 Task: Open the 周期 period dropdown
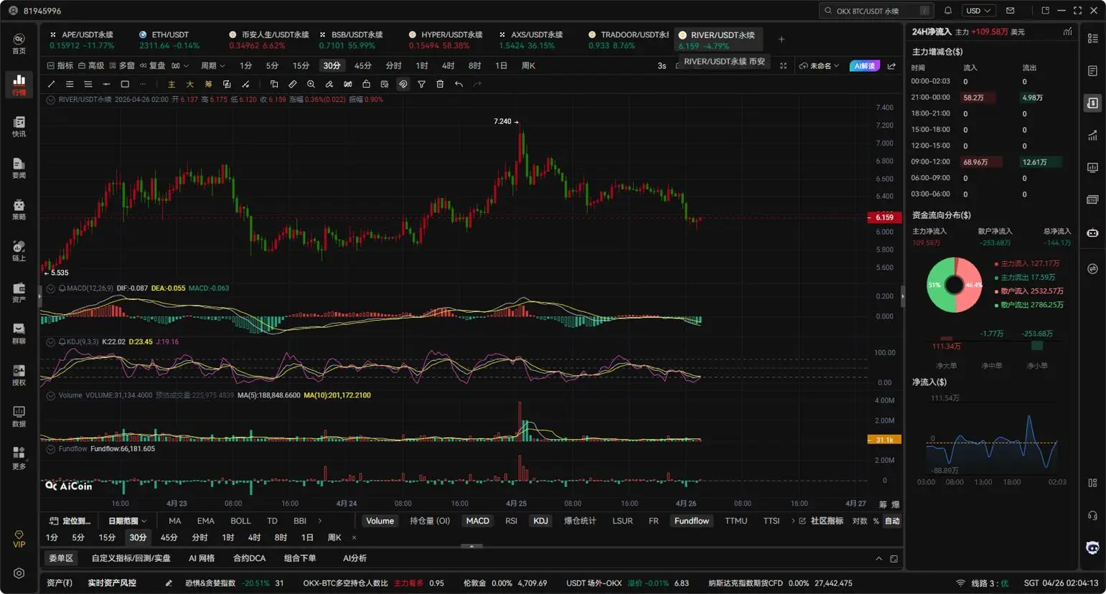pyautogui.click(x=212, y=66)
